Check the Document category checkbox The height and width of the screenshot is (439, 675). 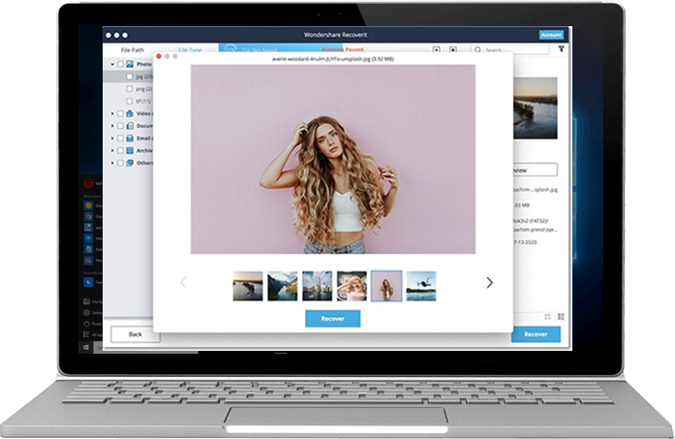tap(120, 126)
